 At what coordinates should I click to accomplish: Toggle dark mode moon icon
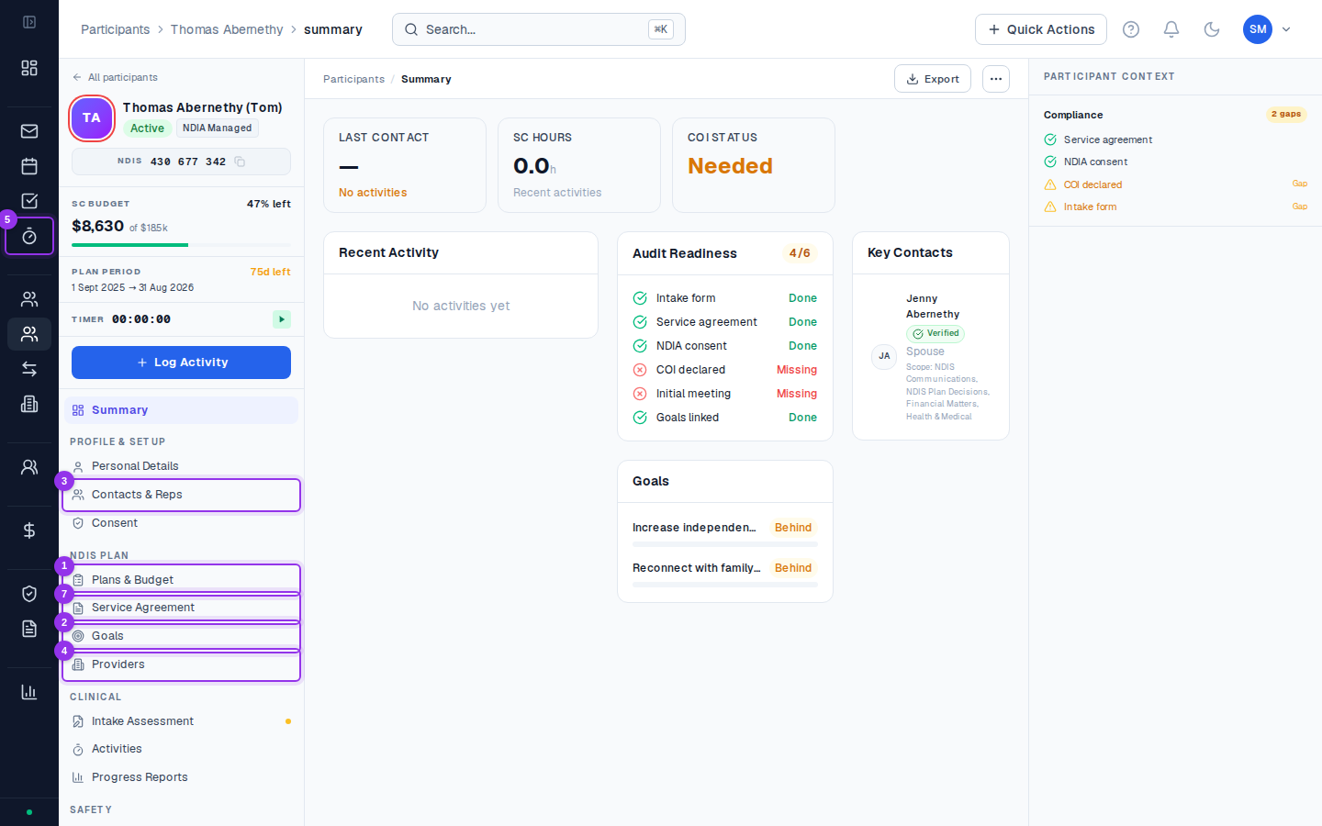1212,29
